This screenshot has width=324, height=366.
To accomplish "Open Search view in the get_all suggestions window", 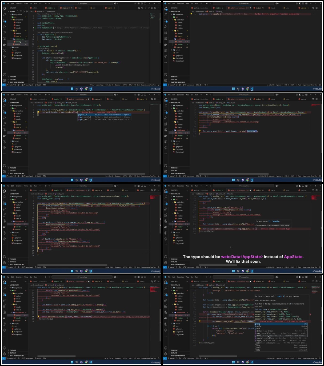I will pos(4,106).
